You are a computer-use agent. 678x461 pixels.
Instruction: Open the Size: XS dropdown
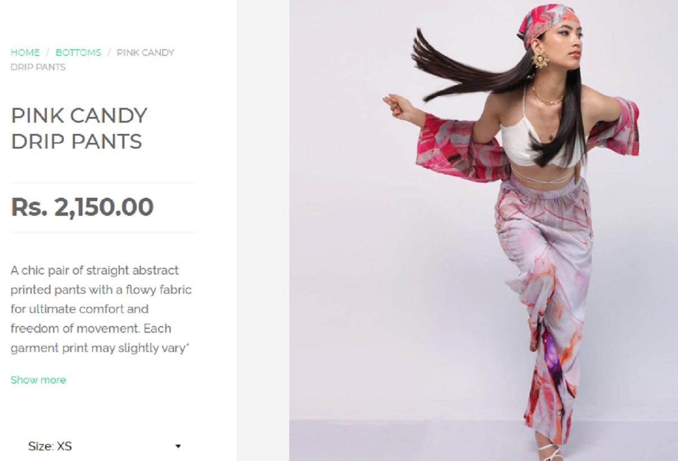(105, 446)
